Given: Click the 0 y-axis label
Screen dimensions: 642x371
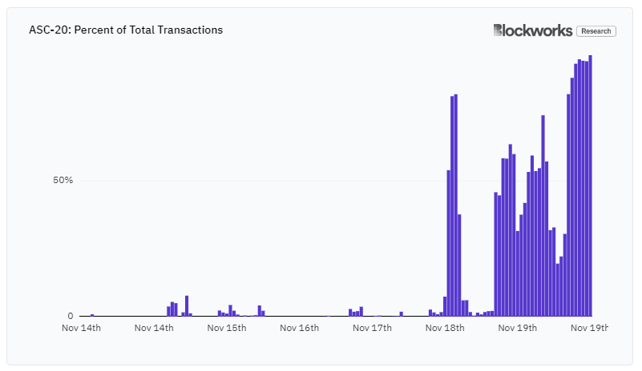Looking at the screenshot, I should pos(71,316).
